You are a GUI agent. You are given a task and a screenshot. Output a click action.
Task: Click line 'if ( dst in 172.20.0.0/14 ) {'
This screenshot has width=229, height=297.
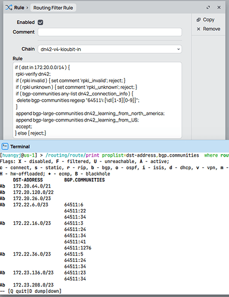(x=42, y=67)
